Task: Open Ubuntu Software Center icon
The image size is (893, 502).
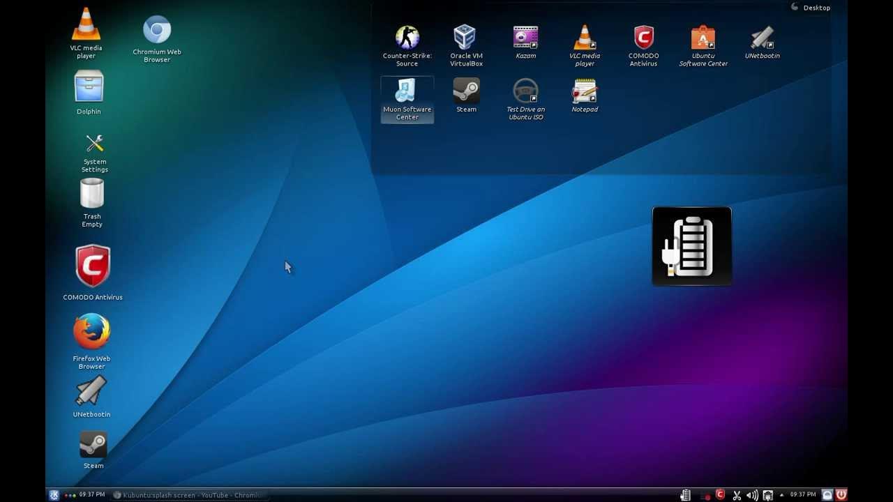Action: (703, 46)
